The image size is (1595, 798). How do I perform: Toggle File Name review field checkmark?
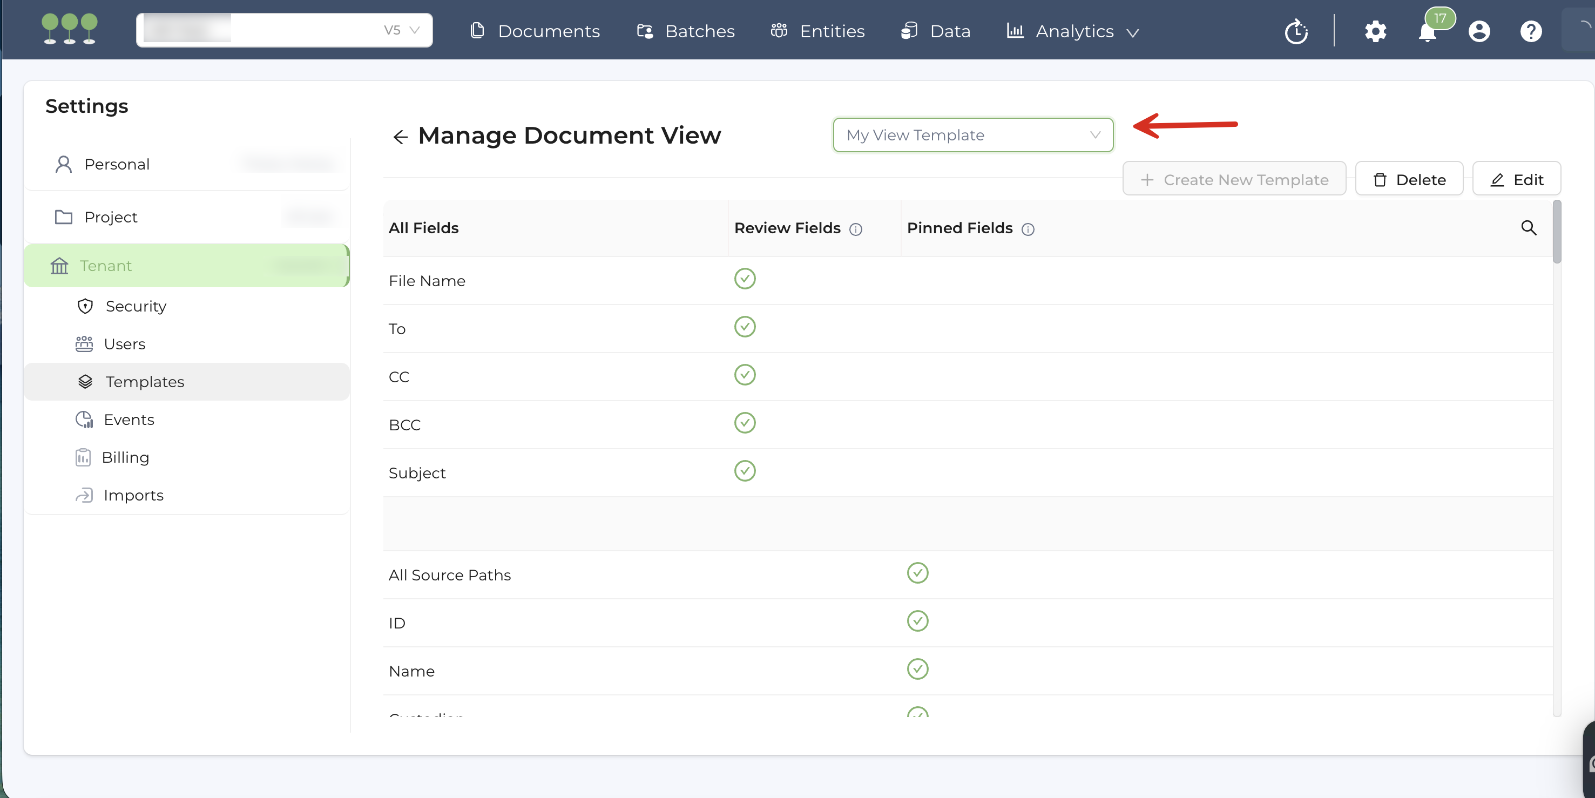tap(744, 279)
